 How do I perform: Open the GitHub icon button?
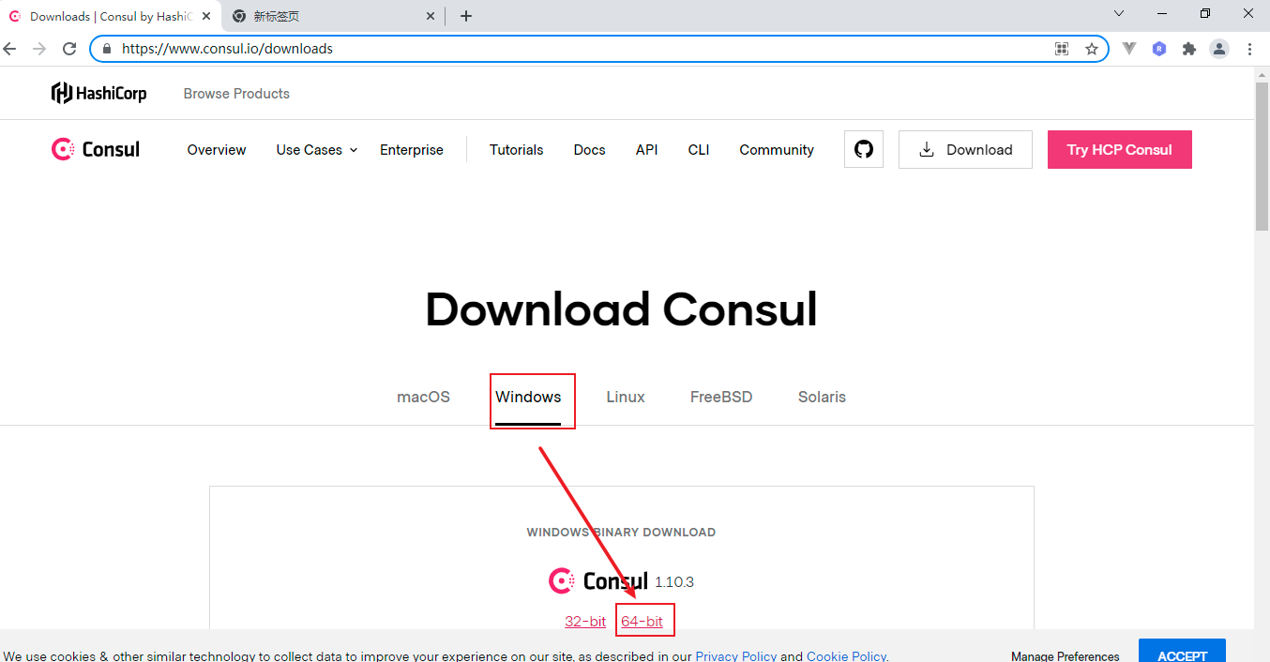click(x=864, y=149)
